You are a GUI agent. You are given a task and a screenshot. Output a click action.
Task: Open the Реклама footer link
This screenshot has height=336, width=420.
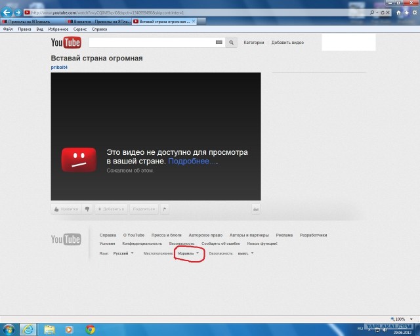[284, 235]
